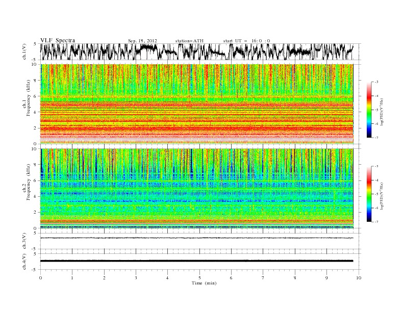Click the date text "Sep. 18, 2012"
The image size is (404, 312).
pos(142,41)
